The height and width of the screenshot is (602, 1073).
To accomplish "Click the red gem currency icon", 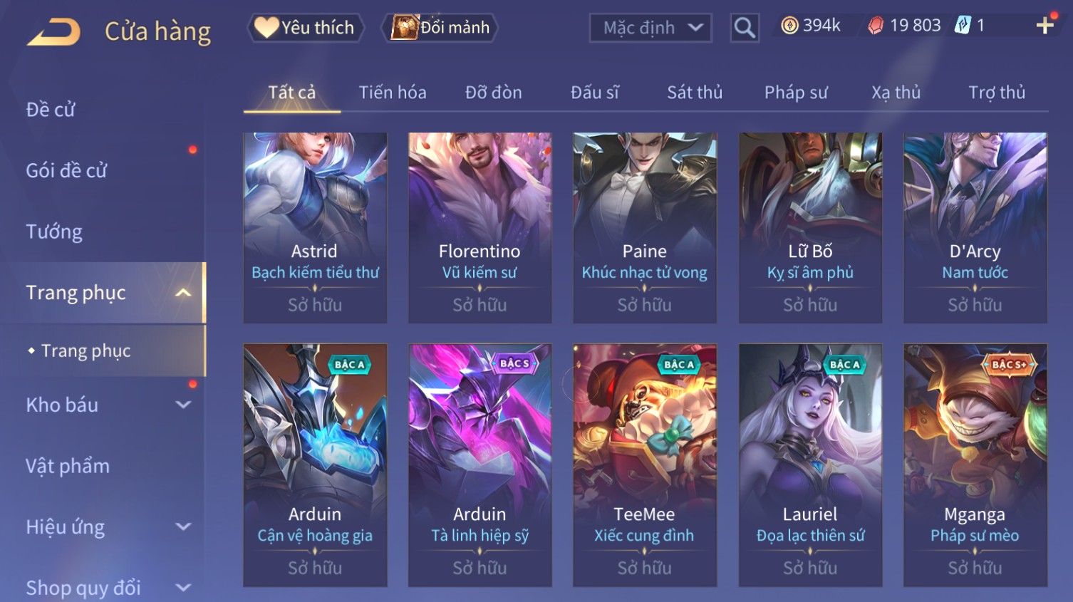I will 876,26.
